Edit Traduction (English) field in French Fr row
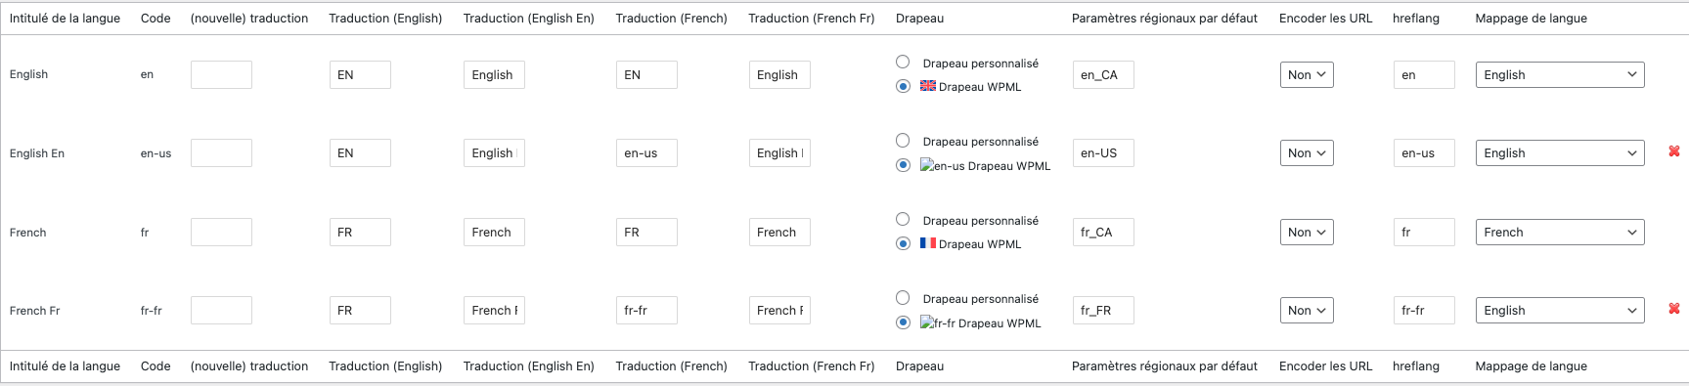This screenshot has width=1689, height=386. tap(360, 310)
